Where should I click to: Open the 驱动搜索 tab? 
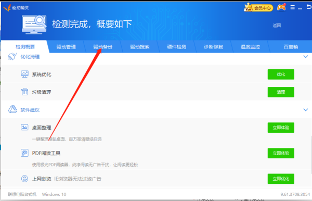[140, 47]
